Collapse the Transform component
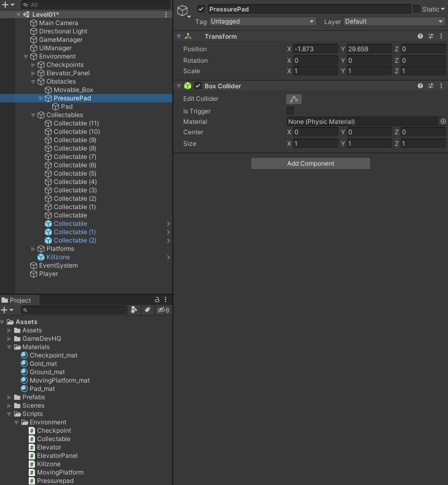This screenshot has width=448, height=485. (179, 36)
